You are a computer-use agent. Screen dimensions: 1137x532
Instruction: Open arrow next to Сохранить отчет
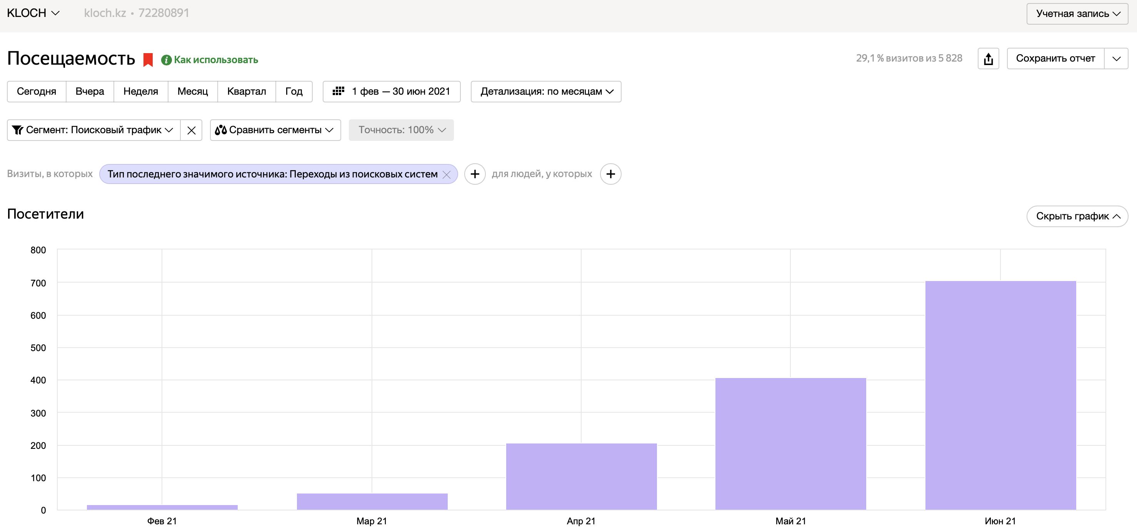point(1116,59)
